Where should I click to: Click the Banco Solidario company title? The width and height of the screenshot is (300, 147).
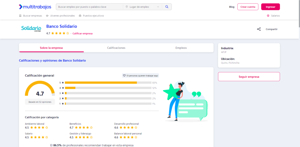(61, 26)
